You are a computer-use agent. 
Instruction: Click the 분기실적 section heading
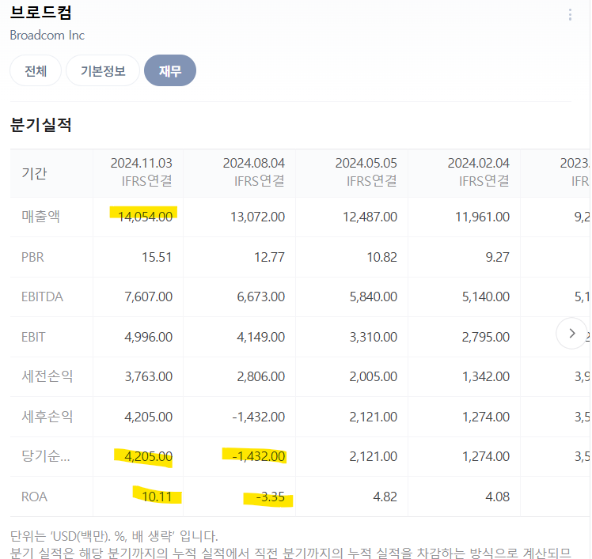(x=40, y=124)
